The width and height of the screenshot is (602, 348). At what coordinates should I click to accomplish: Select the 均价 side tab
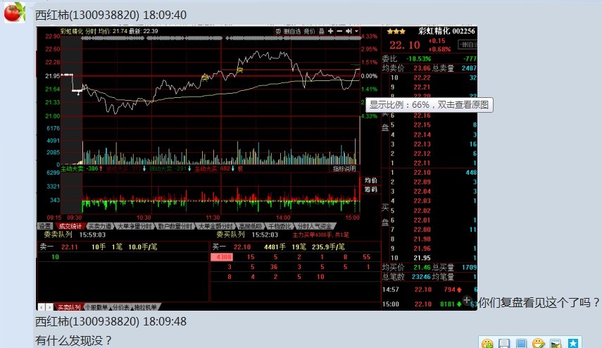370,180
